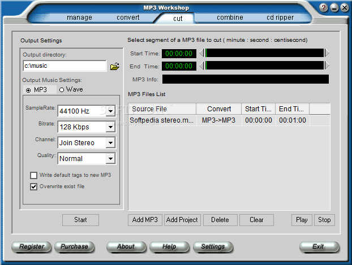Open the Settings dialog
352x265 pixels.
213,247
